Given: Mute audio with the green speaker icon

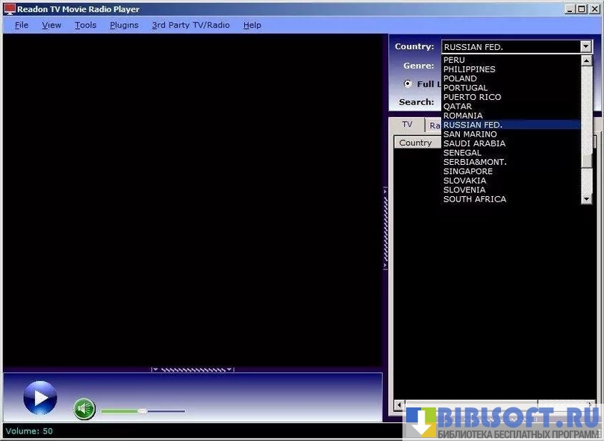Looking at the screenshot, I should (84, 408).
